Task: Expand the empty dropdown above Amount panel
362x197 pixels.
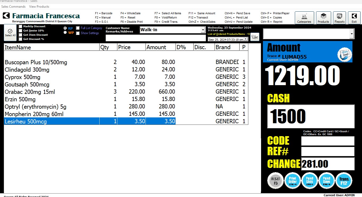Action: tap(352, 34)
